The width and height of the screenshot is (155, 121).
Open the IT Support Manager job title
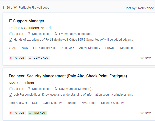(x=27, y=21)
